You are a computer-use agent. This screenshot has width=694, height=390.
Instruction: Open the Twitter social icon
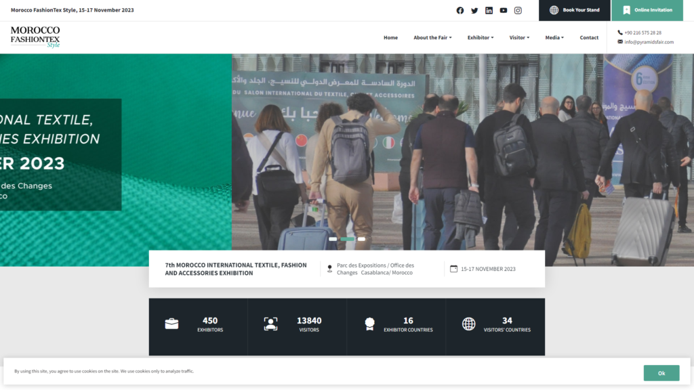pos(474,10)
